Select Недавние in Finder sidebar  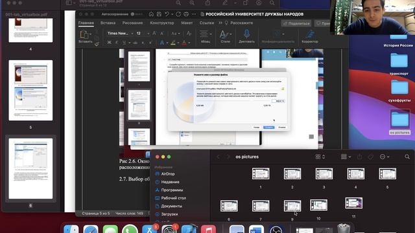pyautogui.click(x=170, y=182)
